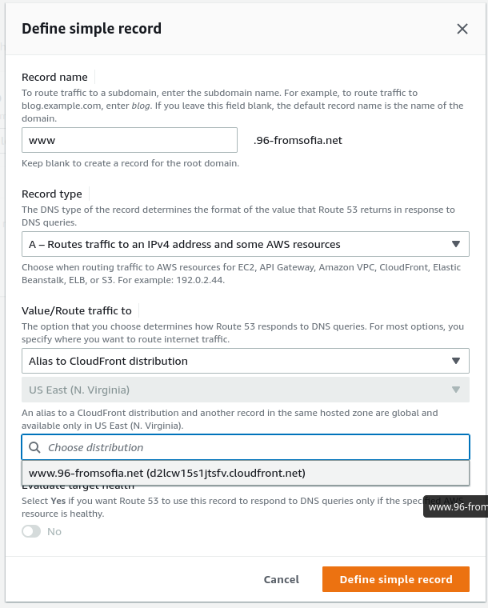
Task: Click the Record type dropdown arrow
Action: coord(455,244)
